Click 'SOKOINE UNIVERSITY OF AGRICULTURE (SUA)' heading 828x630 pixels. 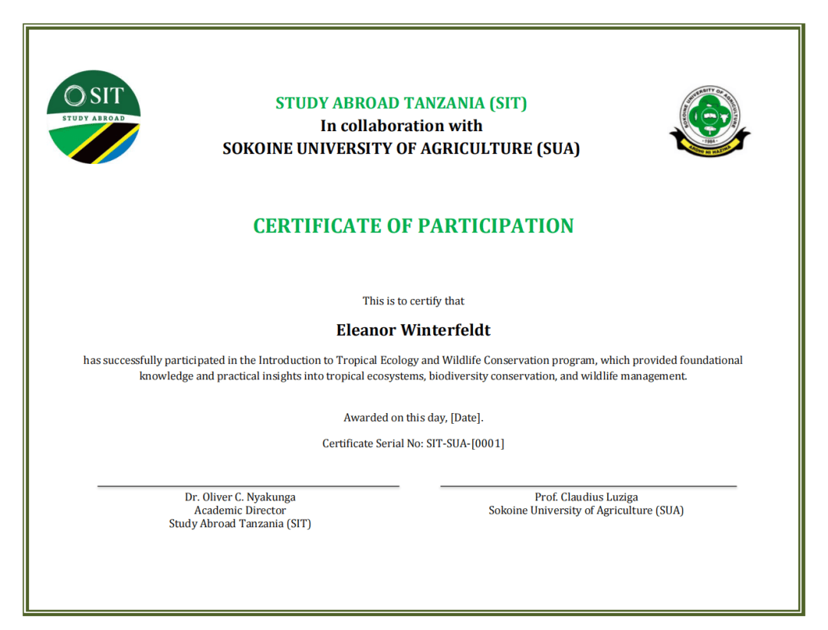(x=401, y=149)
